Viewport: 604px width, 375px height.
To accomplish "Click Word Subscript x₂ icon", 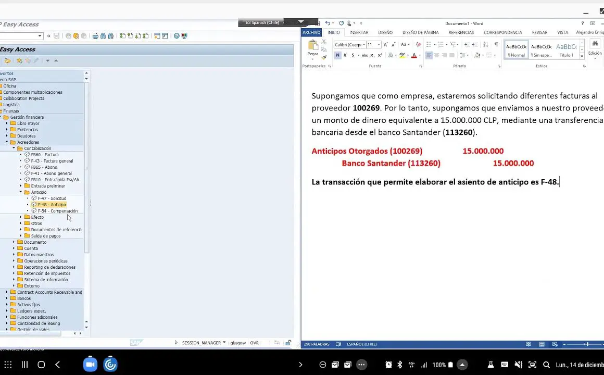I will [x=372, y=56].
